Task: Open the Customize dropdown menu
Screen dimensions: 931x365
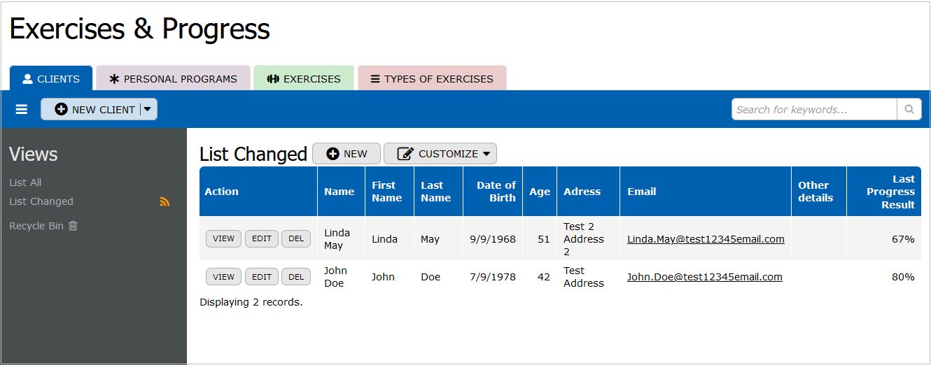Action: click(x=440, y=154)
